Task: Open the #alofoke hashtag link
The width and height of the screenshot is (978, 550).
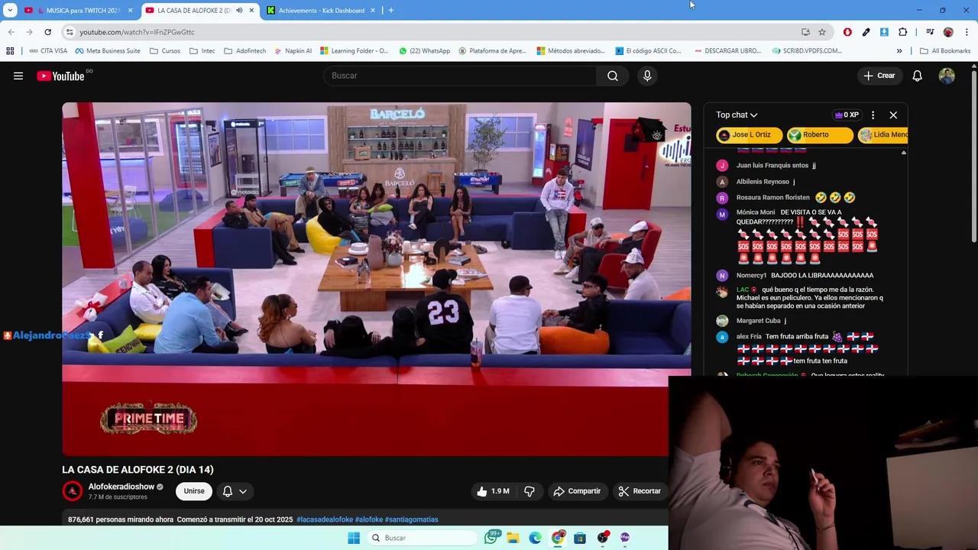Action: pos(369,519)
